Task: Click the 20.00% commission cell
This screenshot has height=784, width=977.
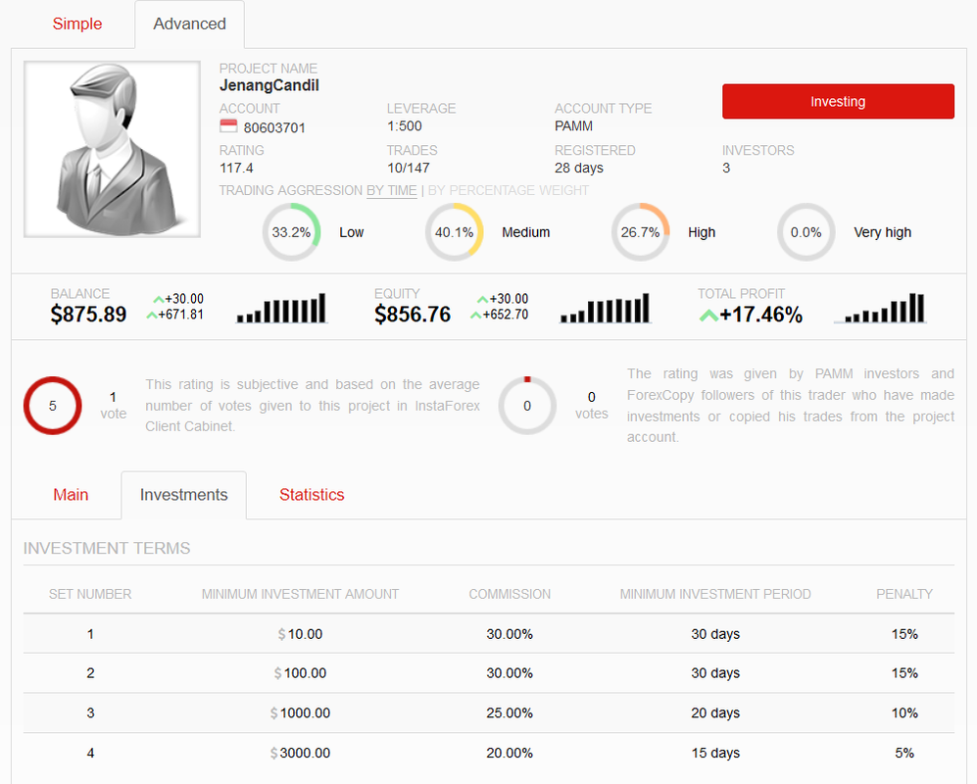Action: coord(510,753)
